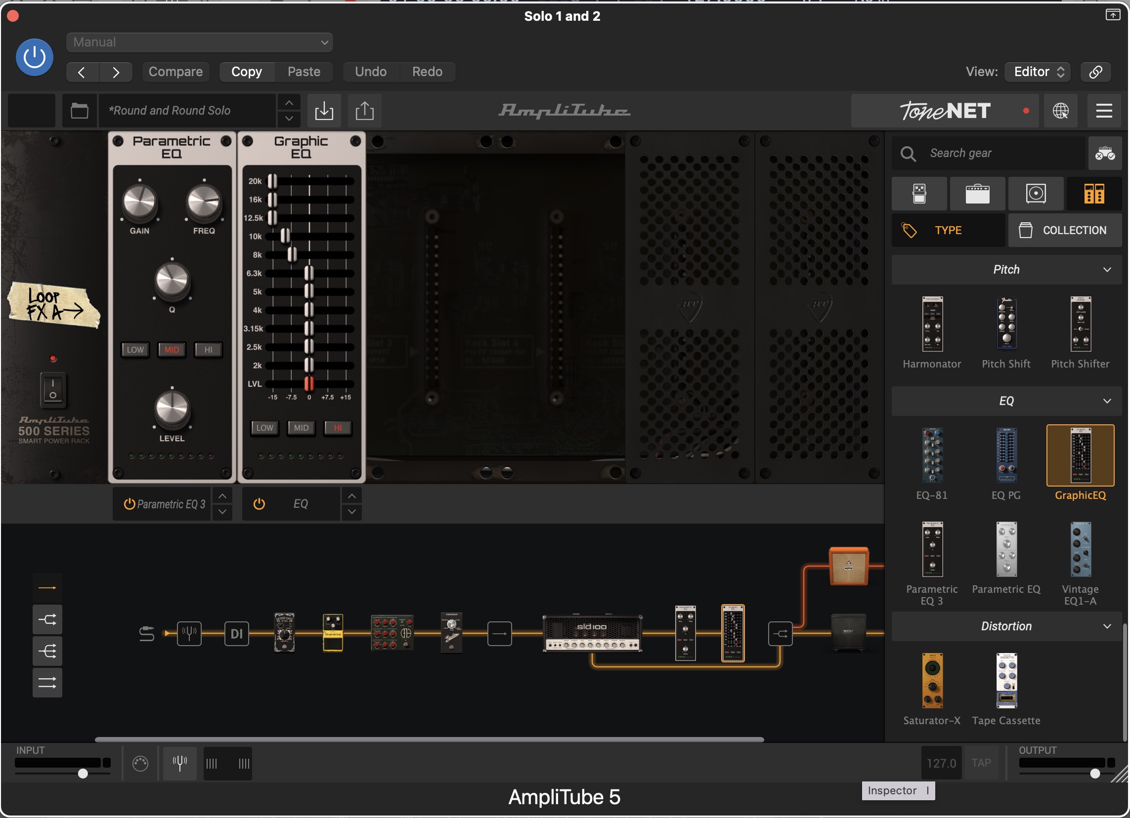Select the EQ PG rack unit
The image size is (1130, 818).
(1006, 464)
